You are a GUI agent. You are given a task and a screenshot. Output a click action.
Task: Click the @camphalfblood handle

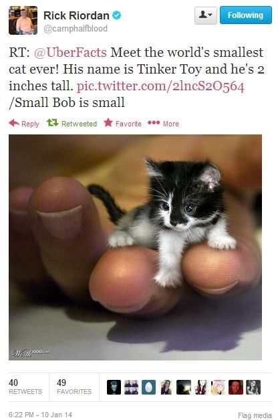click(x=76, y=28)
